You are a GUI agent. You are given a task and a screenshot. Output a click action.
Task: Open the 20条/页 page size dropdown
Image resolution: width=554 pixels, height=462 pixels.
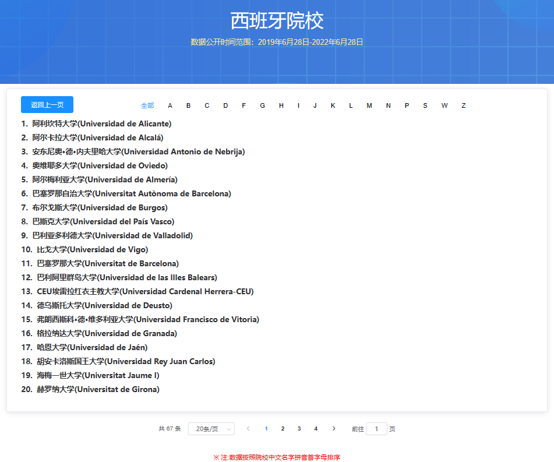[211, 429]
